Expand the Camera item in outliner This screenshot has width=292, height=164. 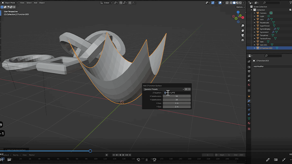tap(255, 13)
